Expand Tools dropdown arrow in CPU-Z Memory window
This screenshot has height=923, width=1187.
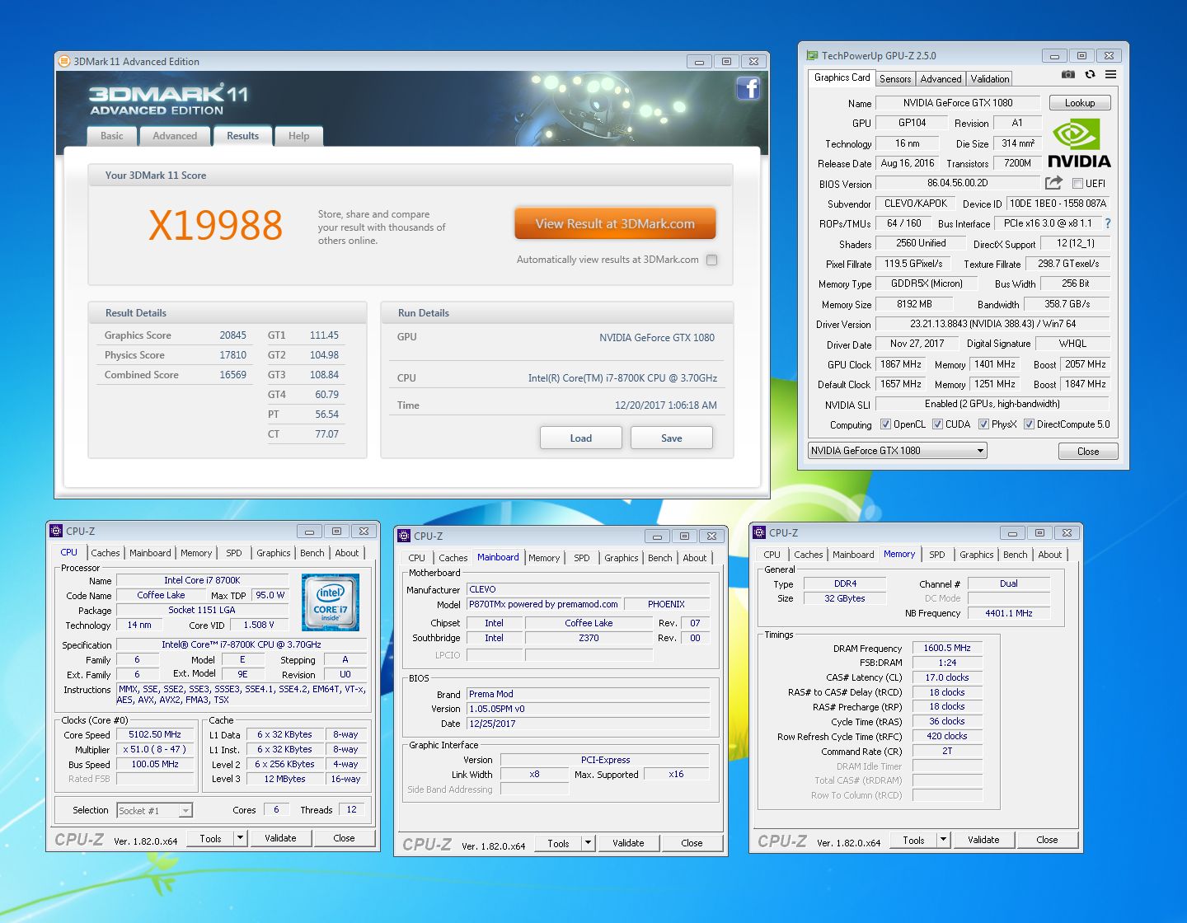click(943, 840)
